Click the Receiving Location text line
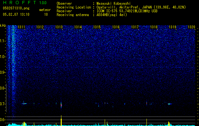This screenshot has width=199, height=126. [121, 7]
